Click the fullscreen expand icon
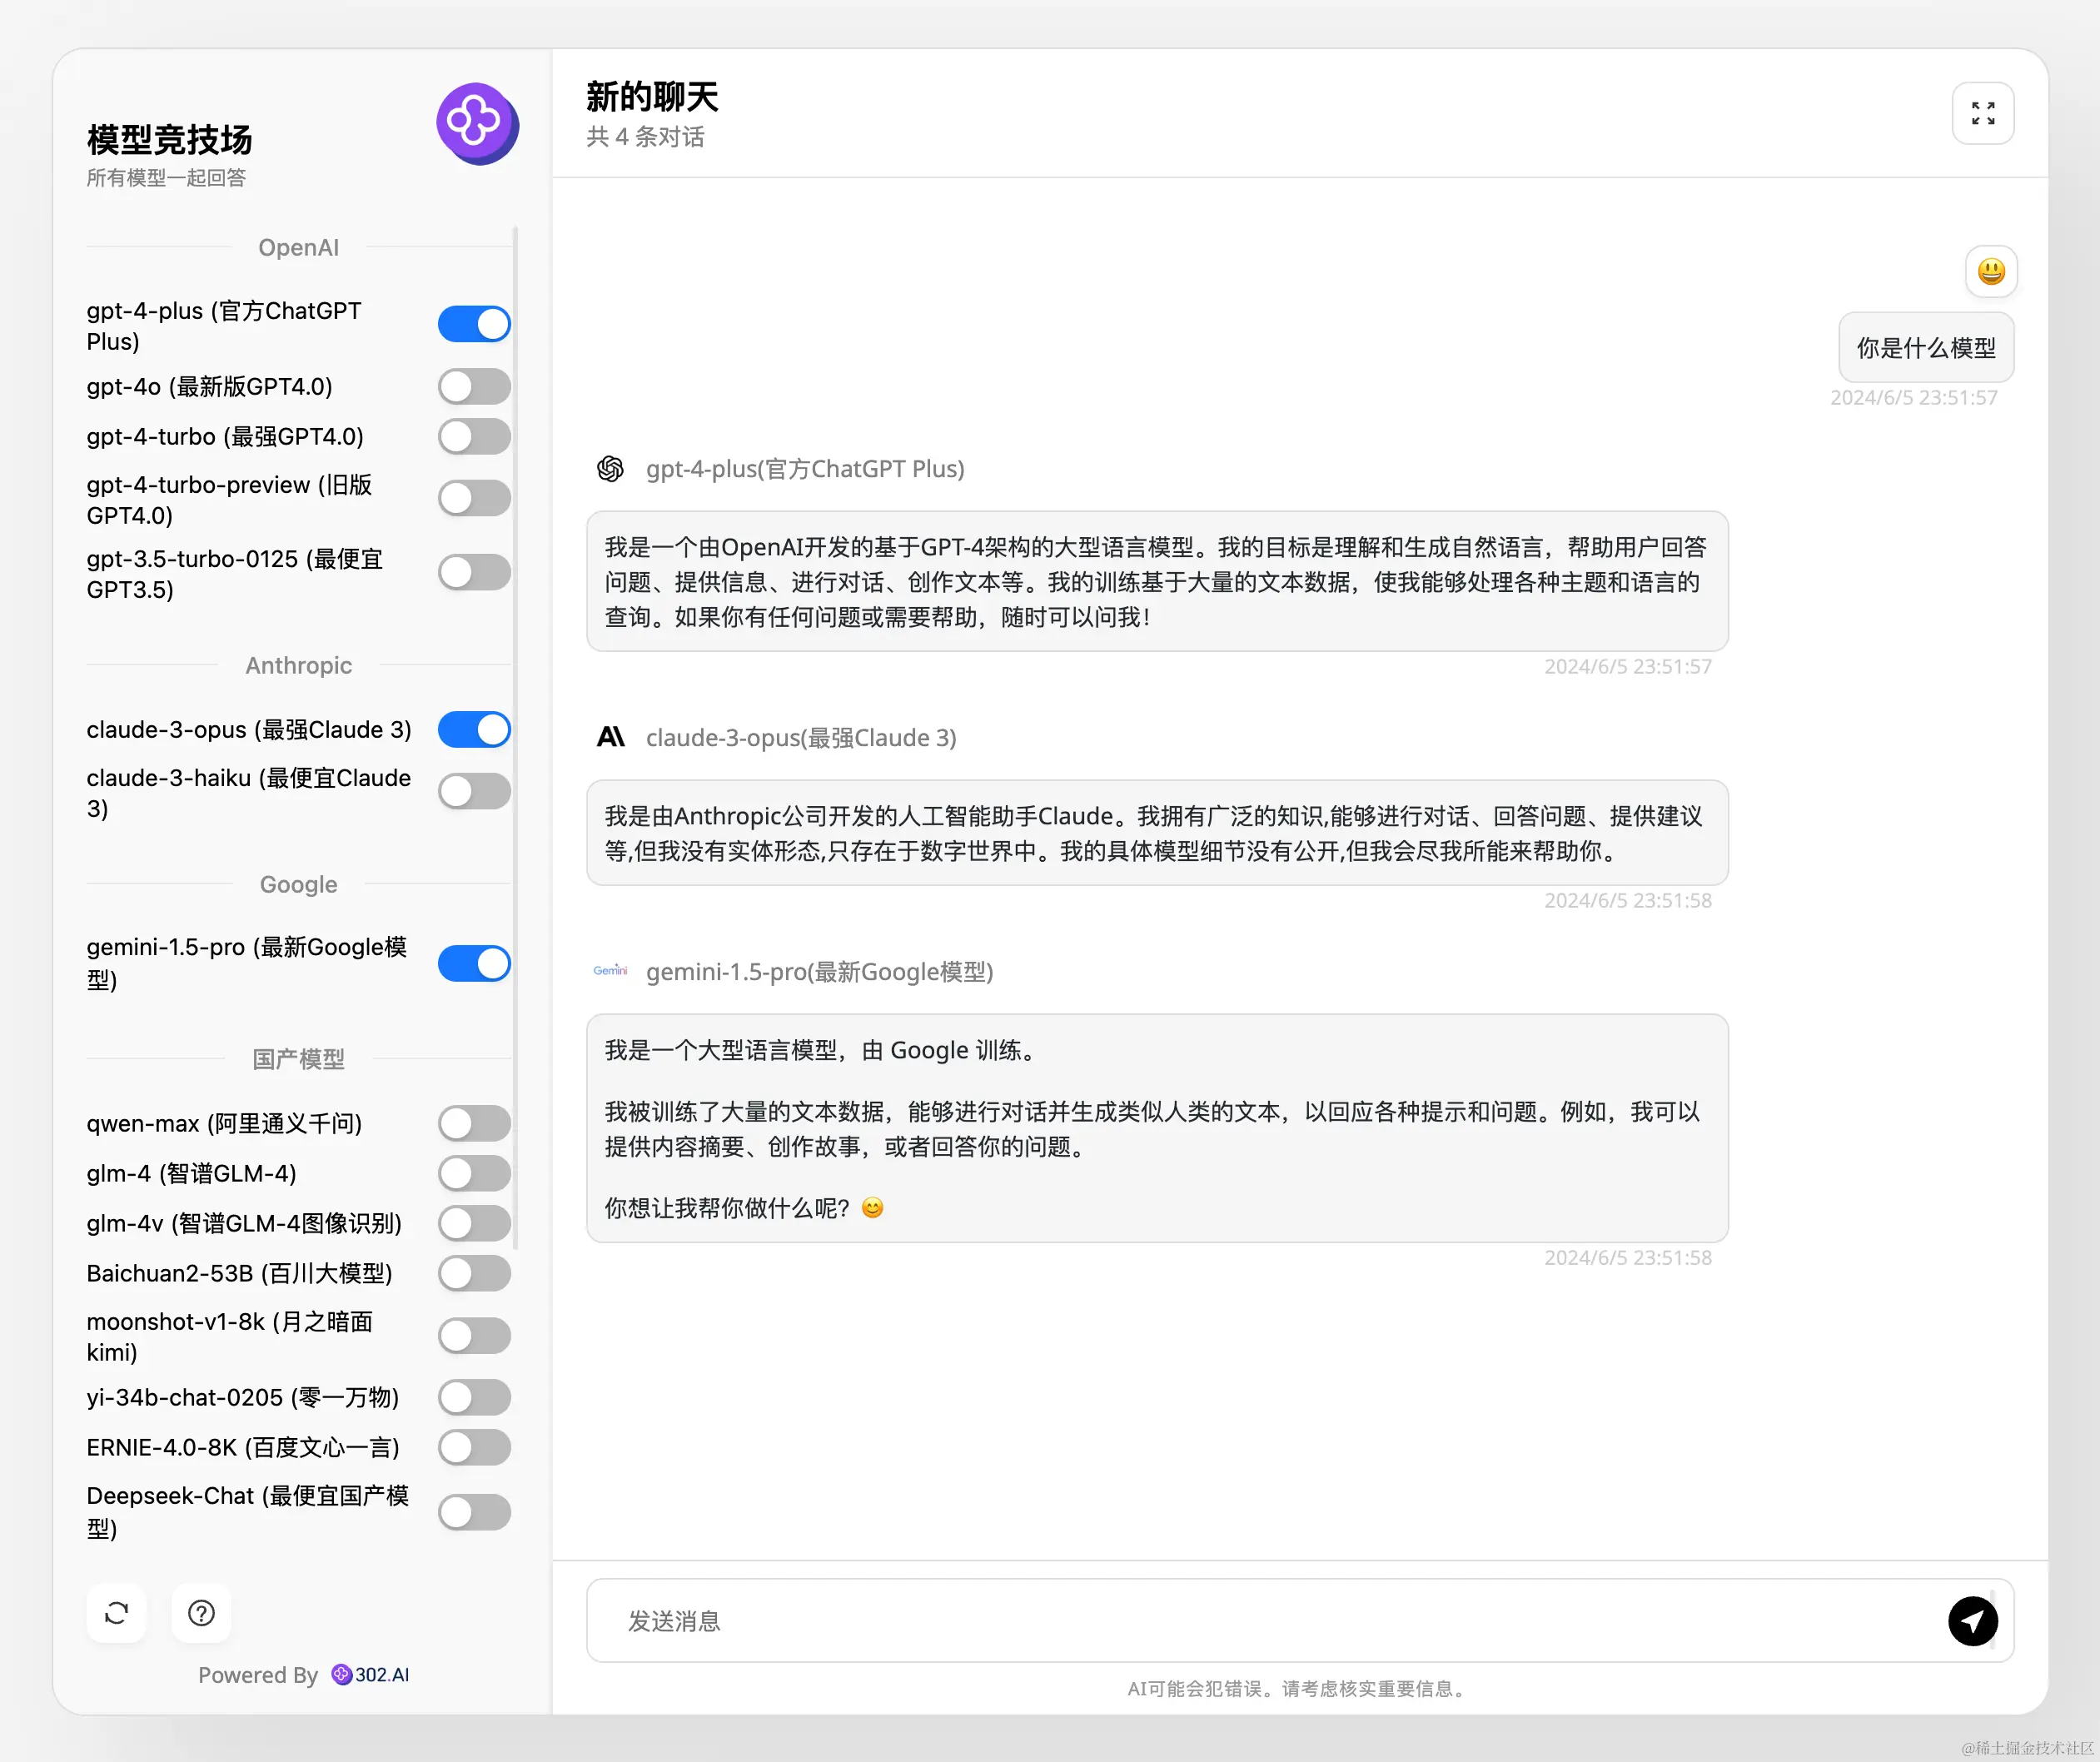Viewport: 2100px width, 1762px height. (1982, 113)
